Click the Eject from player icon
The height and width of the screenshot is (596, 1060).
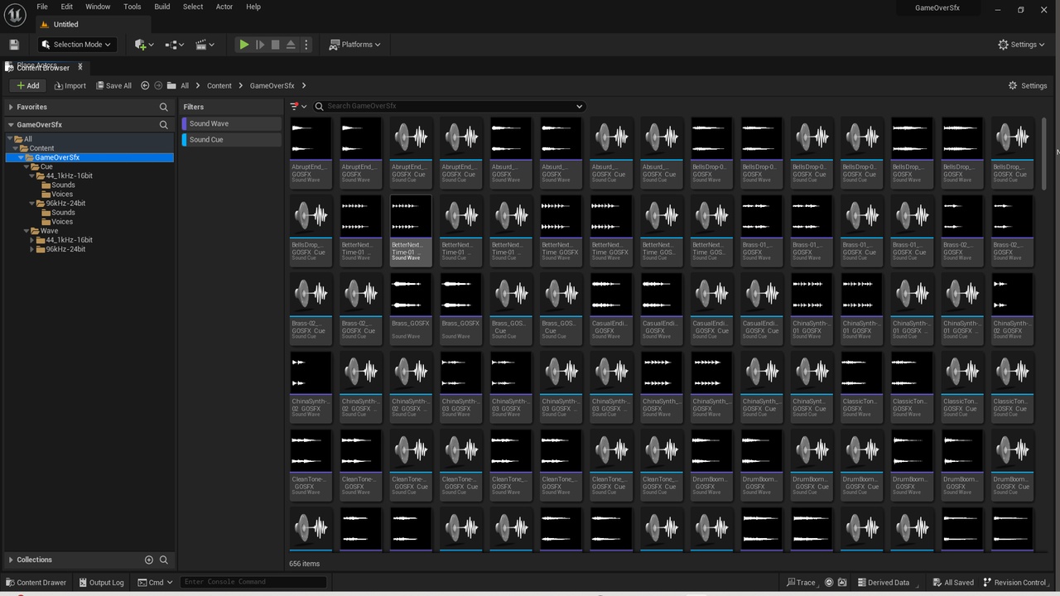291,45
